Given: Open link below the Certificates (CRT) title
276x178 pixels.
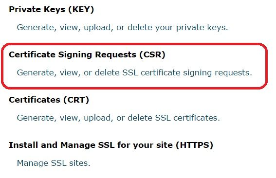Looking at the screenshot, I should coord(118,118).
